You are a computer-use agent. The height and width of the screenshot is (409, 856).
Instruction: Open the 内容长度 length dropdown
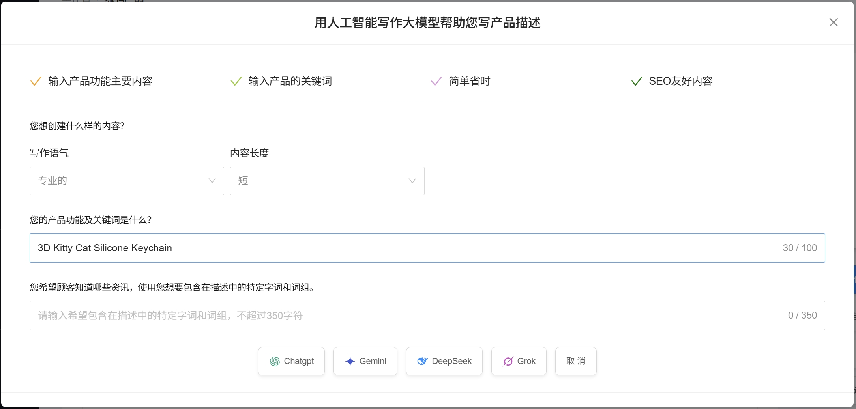(327, 181)
